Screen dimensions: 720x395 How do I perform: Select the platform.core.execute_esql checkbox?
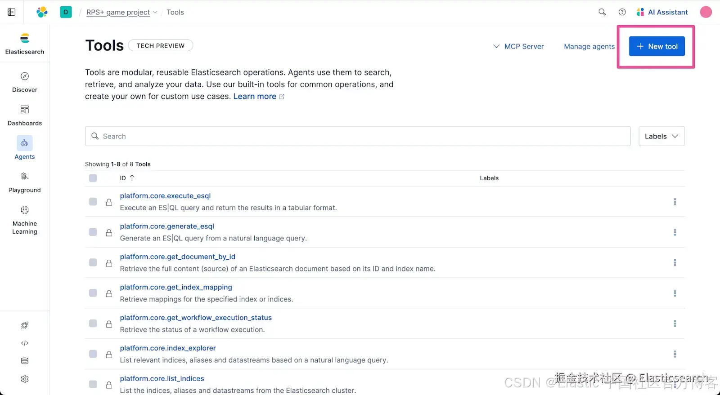click(x=93, y=202)
